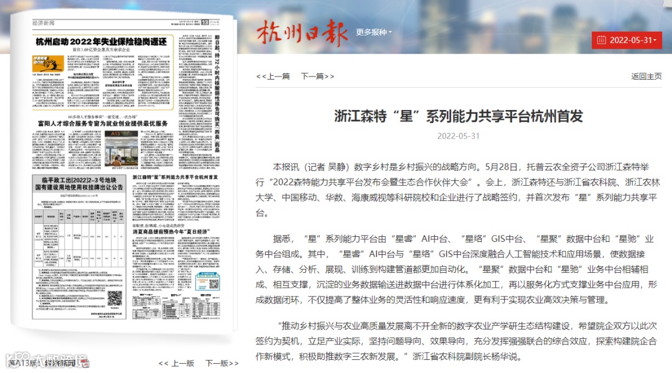The width and height of the screenshot is (672, 373).
Task: Go to next page via 下一版>>
Action: [x=222, y=363]
